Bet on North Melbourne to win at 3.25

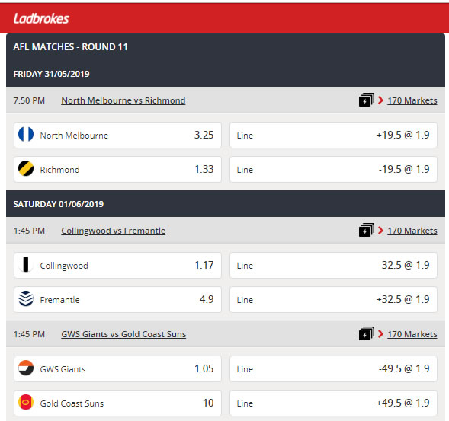click(x=117, y=135)
